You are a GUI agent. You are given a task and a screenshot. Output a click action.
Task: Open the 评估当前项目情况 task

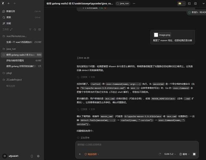[21, 60]
